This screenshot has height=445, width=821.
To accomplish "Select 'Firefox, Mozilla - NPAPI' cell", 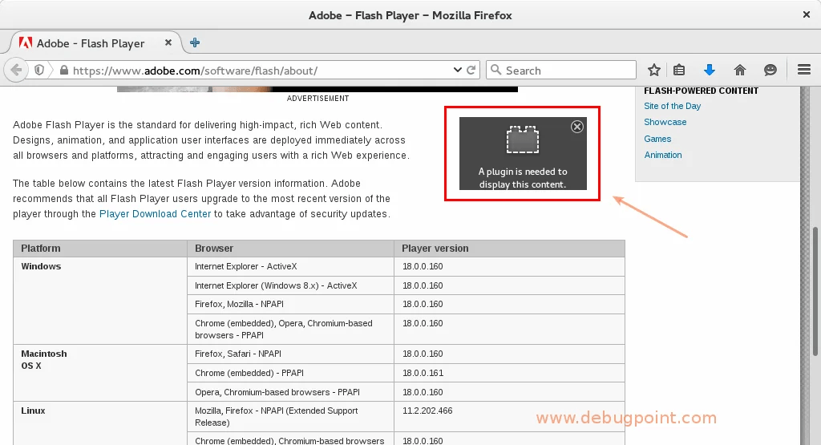I will coord(290,304).
